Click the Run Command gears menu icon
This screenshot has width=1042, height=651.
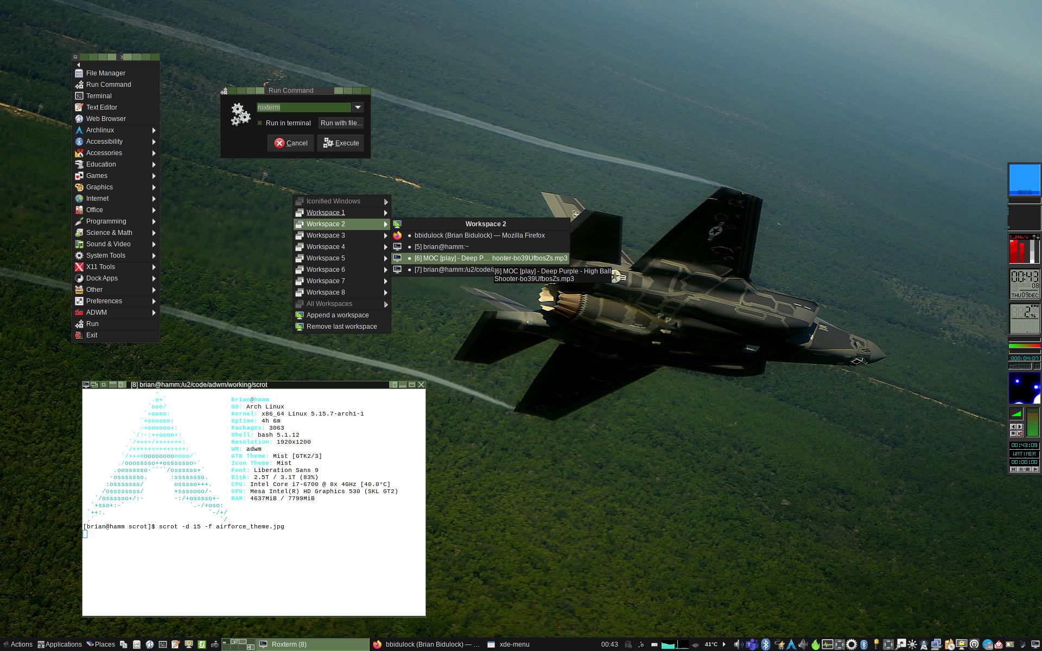(x=79, y=85)
